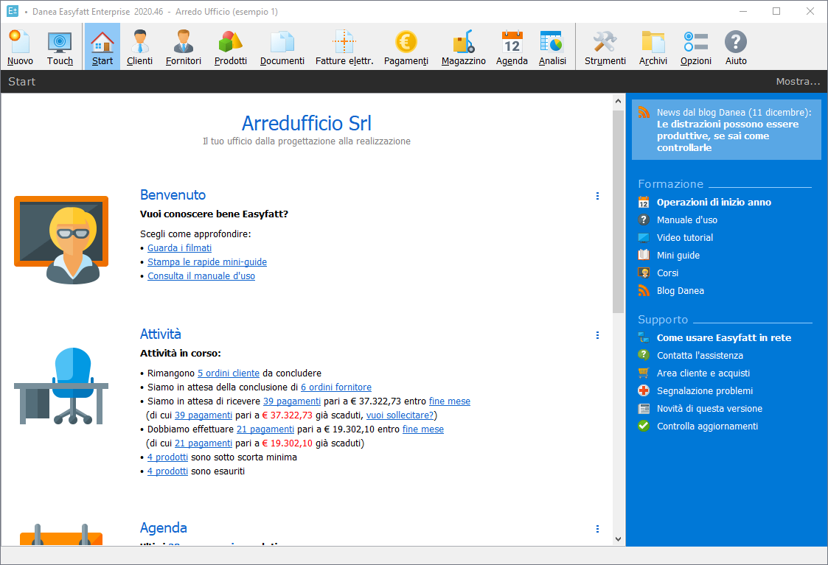This screenshot has width=828, height=565.
Task: Click the green help icon beside Contatta l'assistenza
Action: (644, 356)
